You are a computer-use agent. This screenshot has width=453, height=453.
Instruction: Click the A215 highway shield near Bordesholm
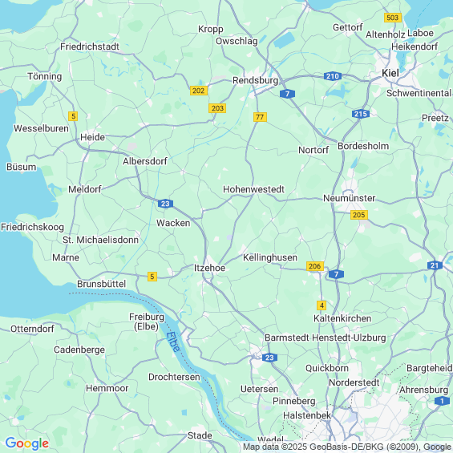(361, 114)
